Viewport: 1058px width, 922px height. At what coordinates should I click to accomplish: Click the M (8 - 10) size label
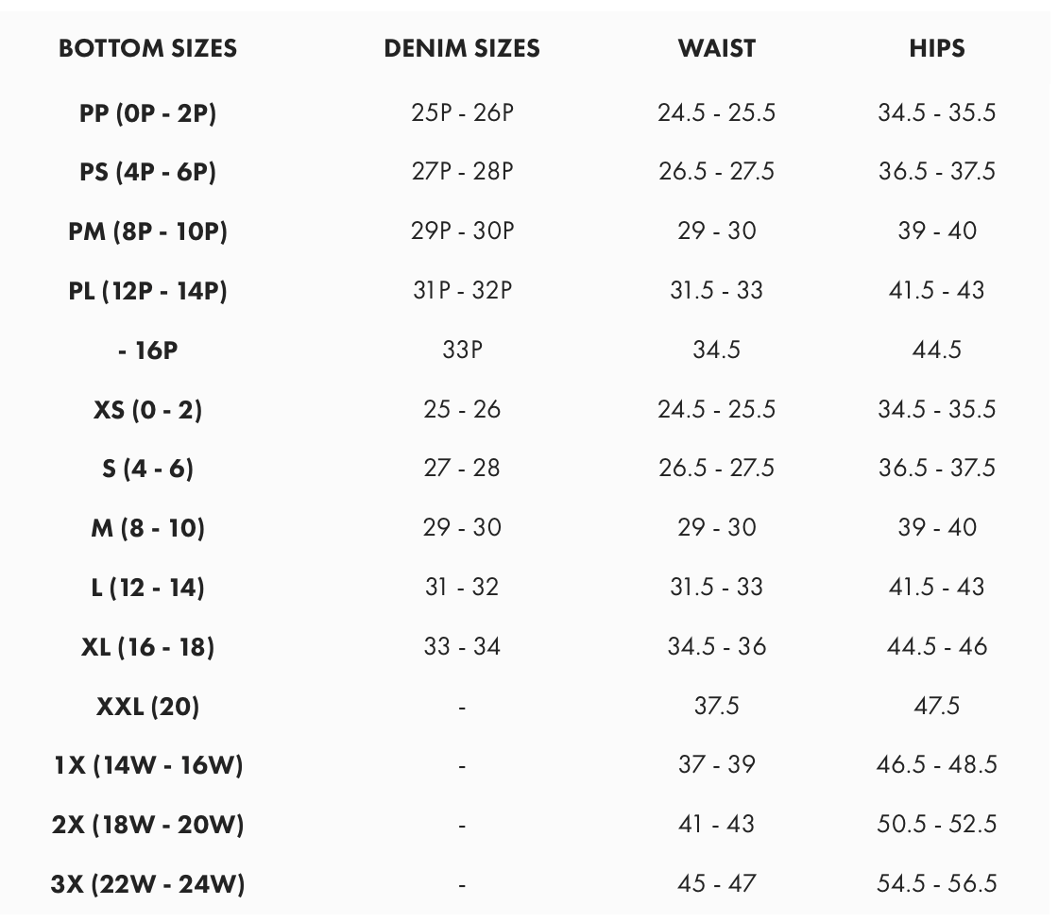click(148, 528)
